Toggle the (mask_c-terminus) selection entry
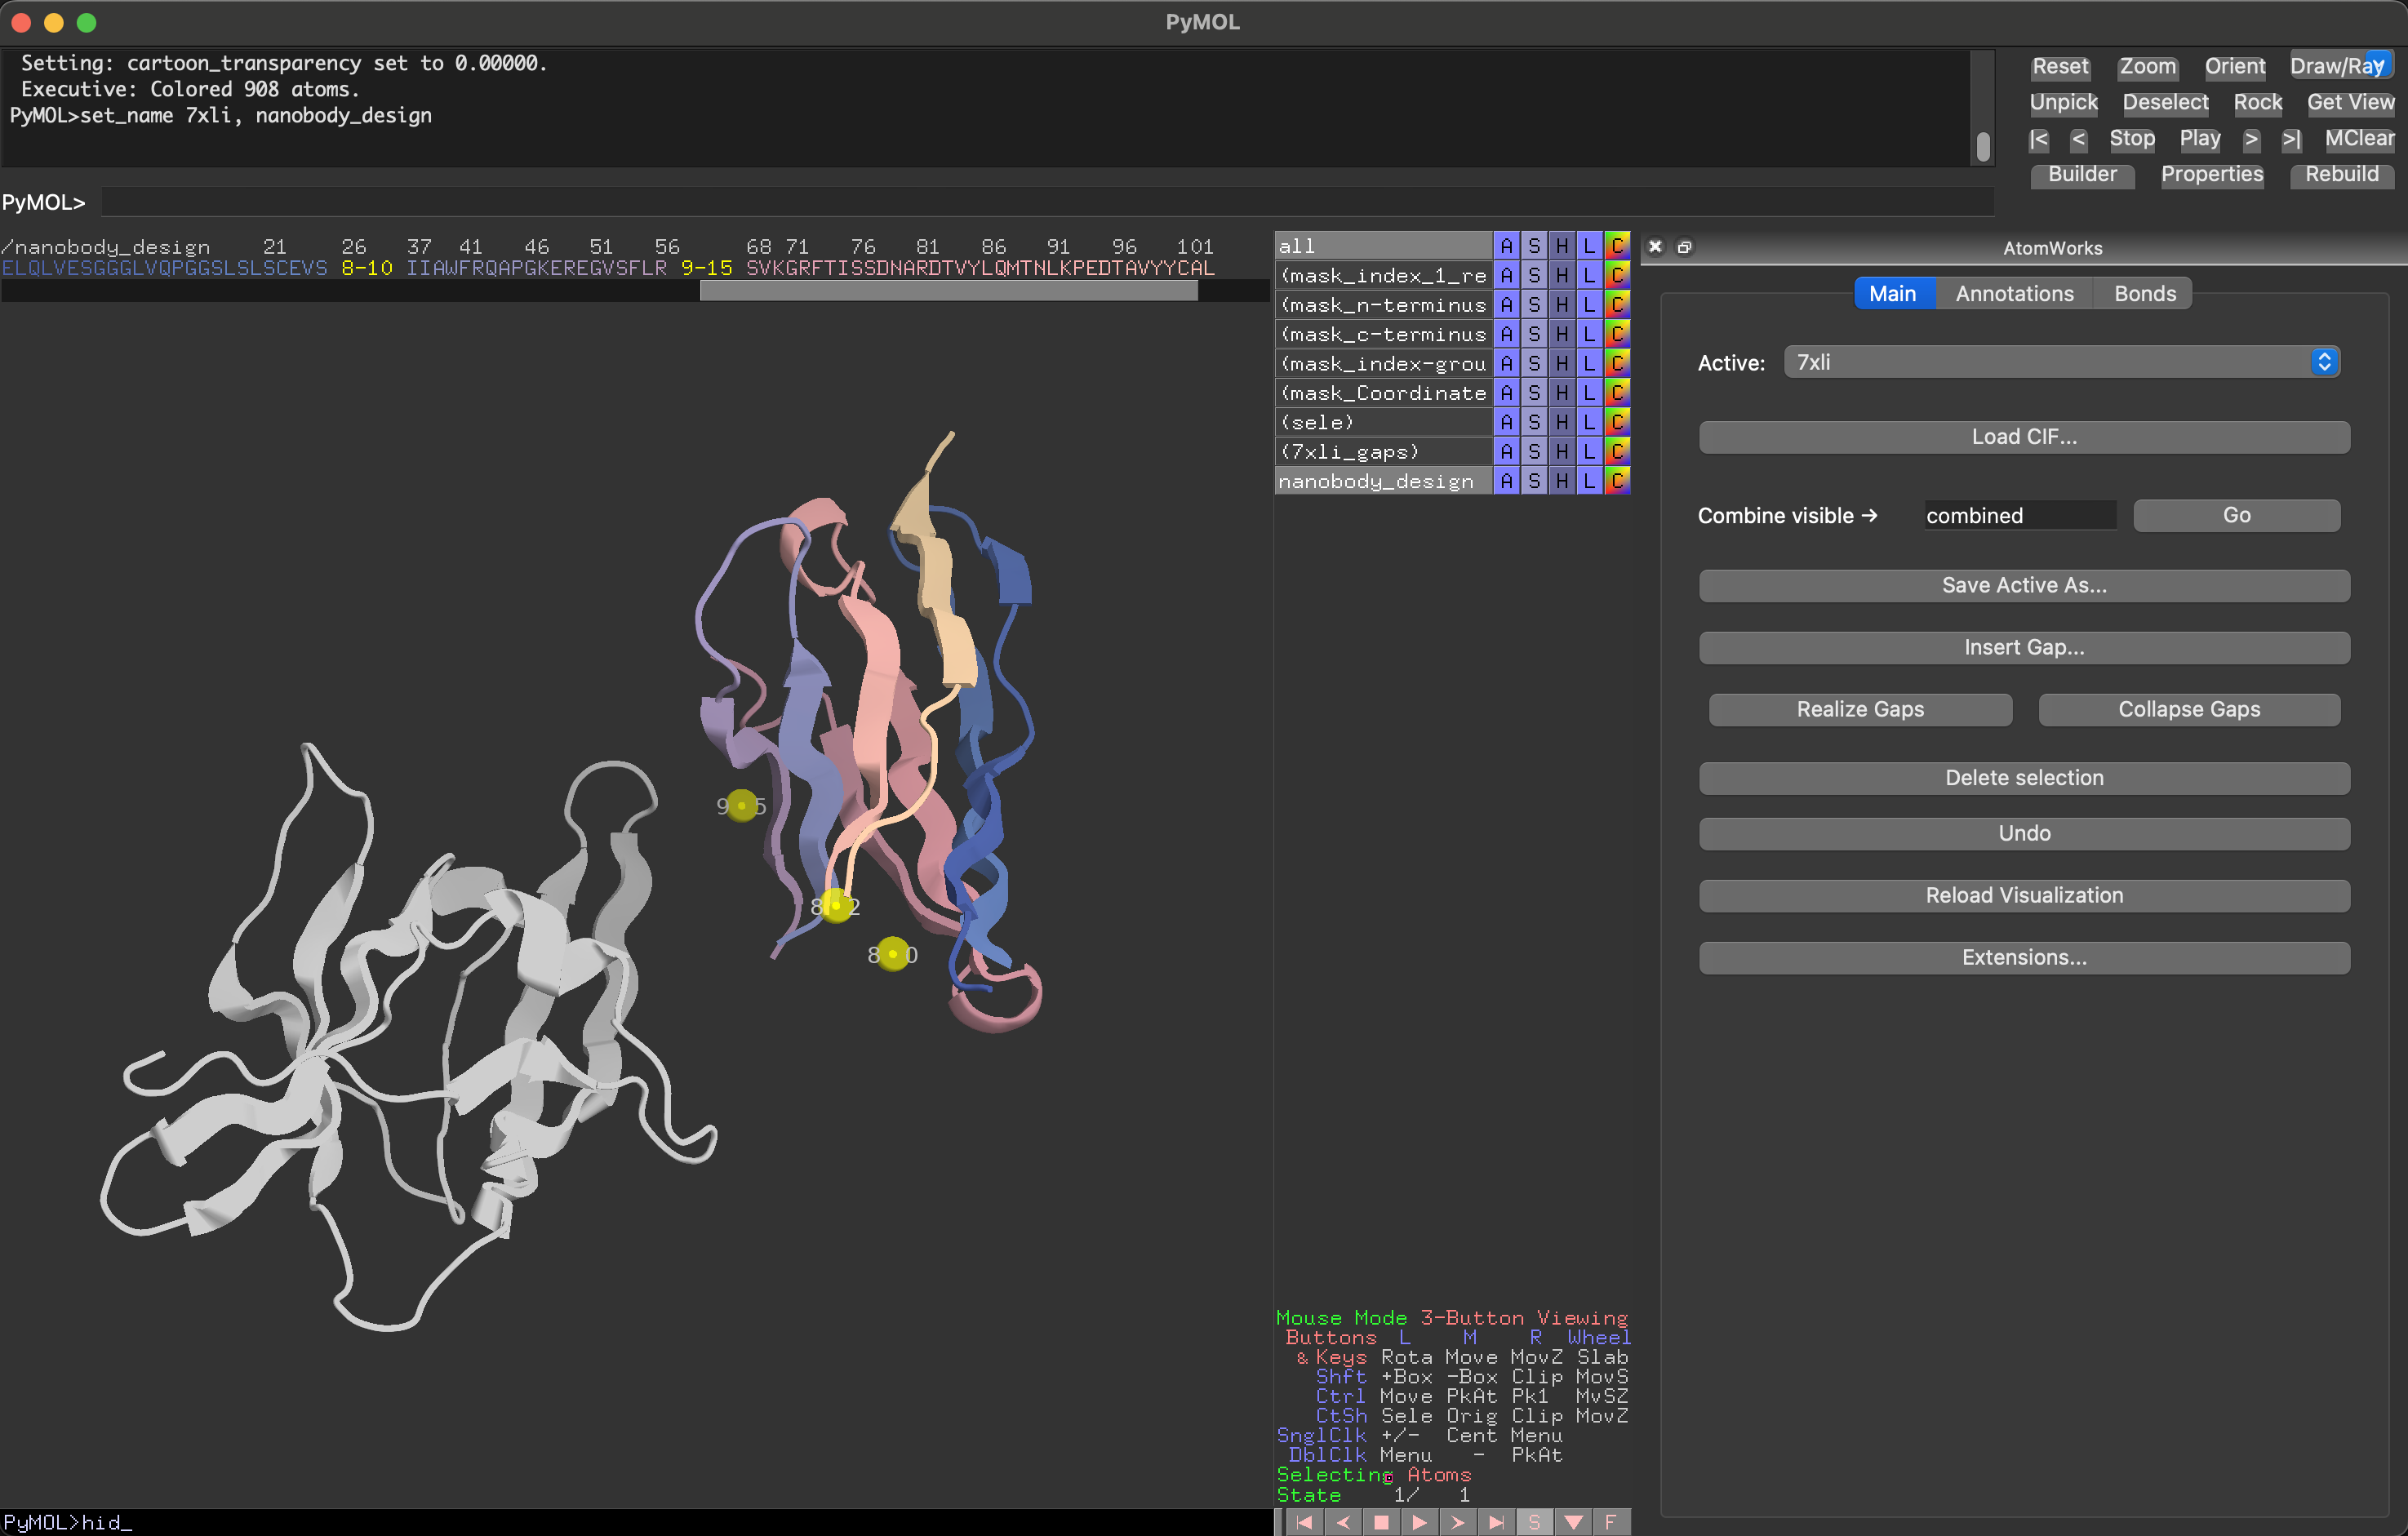The height and width of the screenshot is (1536, 2408). (1383, 334)
